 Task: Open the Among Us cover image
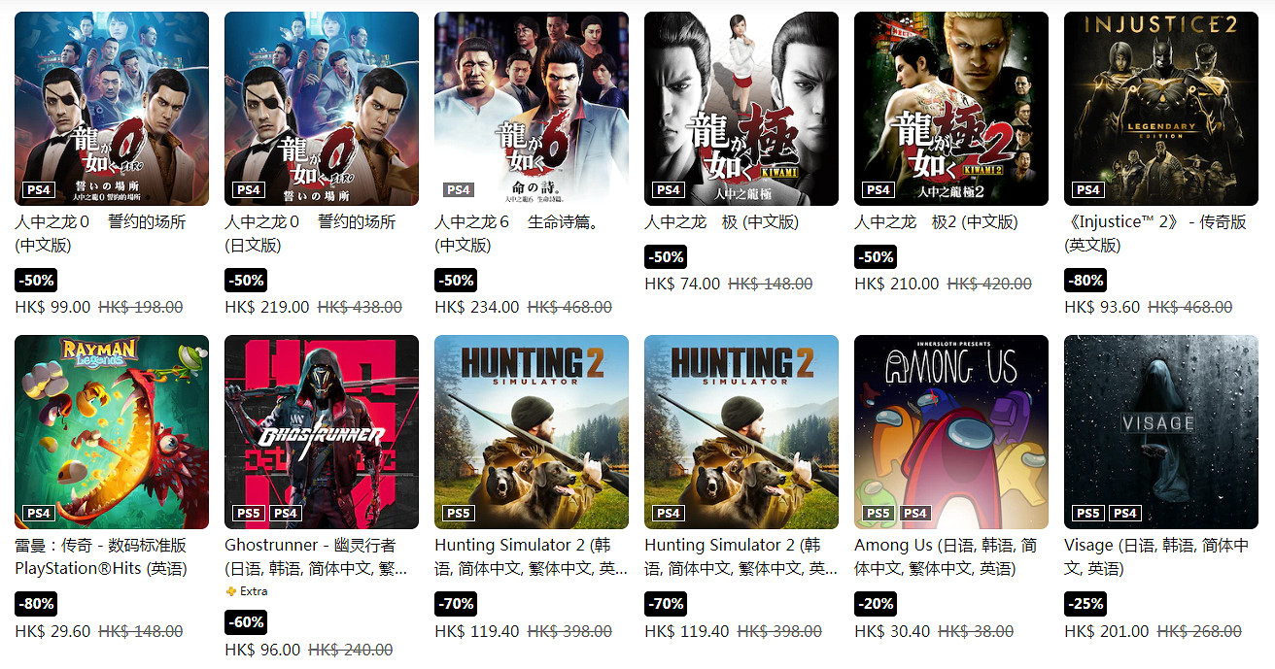click(951, 432)
